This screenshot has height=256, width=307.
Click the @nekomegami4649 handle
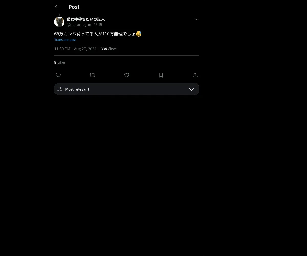pos(84,24)
